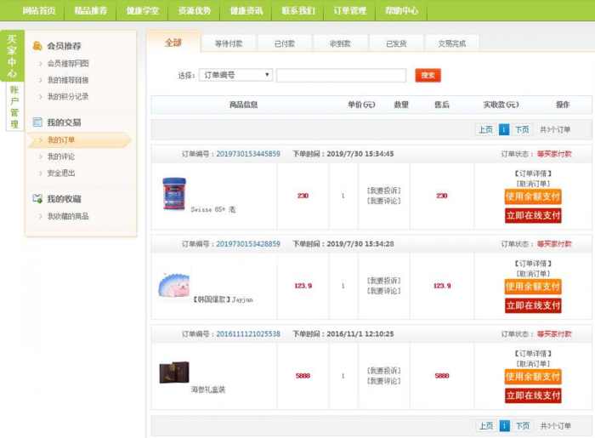
Task: Click the 我的交易 section icon
Action: coord(37,122)
